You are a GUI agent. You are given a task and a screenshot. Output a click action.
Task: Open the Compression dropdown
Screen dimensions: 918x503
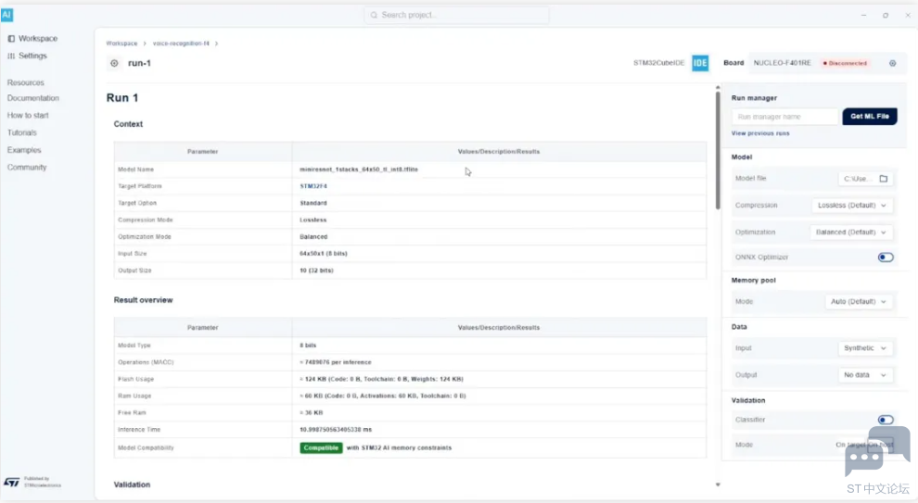pos(852,206)
